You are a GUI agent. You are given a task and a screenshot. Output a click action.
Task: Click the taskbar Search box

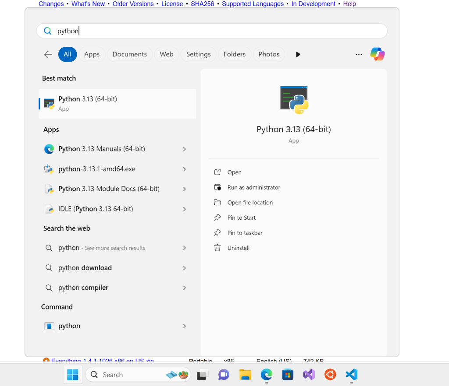pyautogui.click(x=138, y=375)
